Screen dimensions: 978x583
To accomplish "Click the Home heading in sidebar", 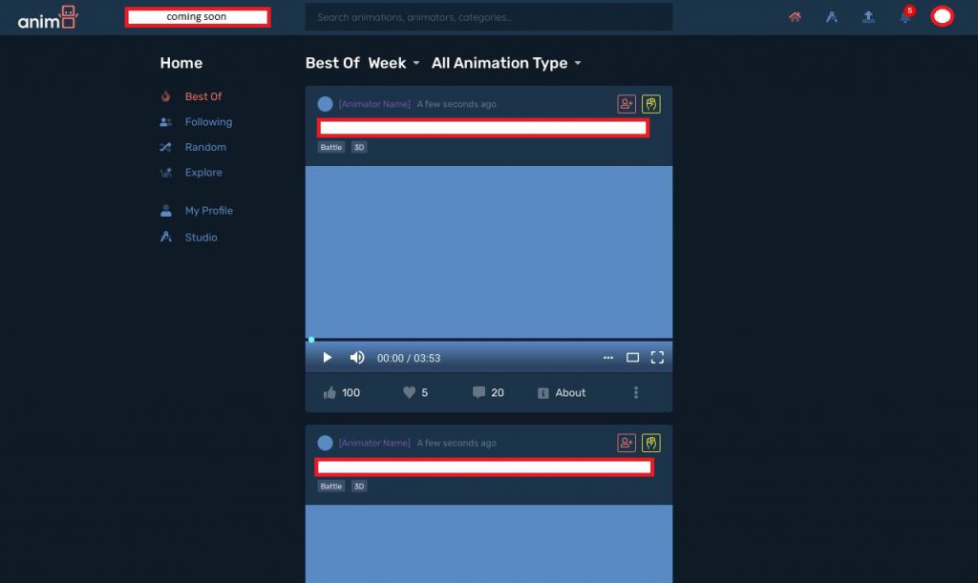I will coord(181,63).
